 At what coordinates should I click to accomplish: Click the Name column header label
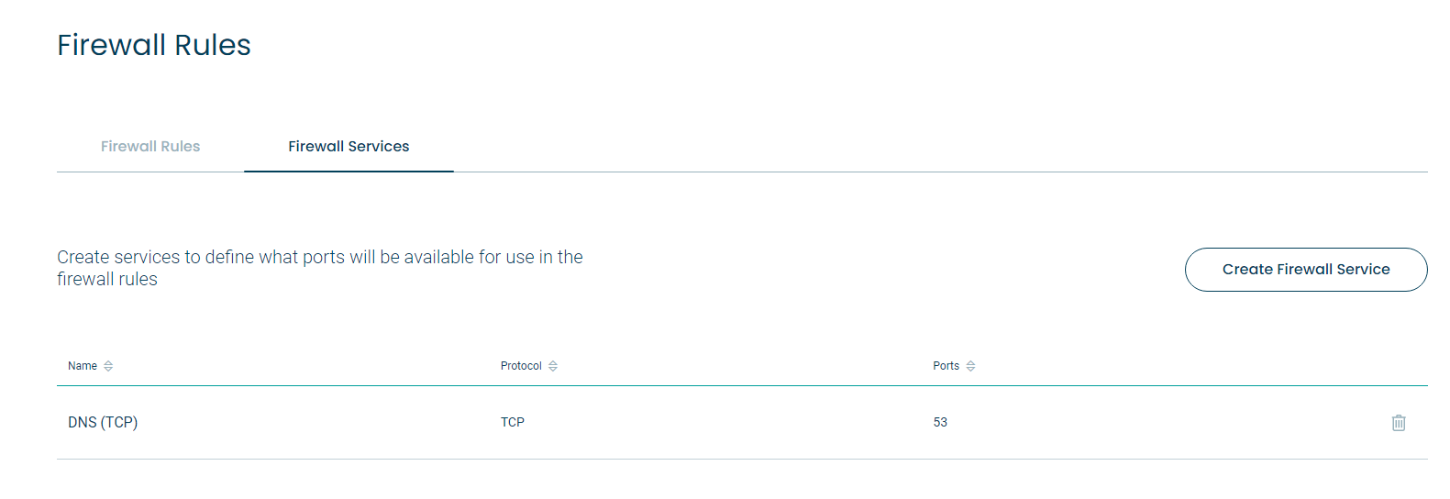tap(83, 366)
